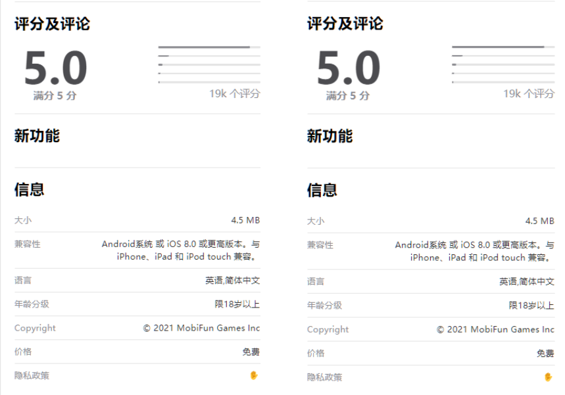Screen dimensions: 565x395
Task: Select the 隐私政策 row in left panel
Action: click(137, 375)
